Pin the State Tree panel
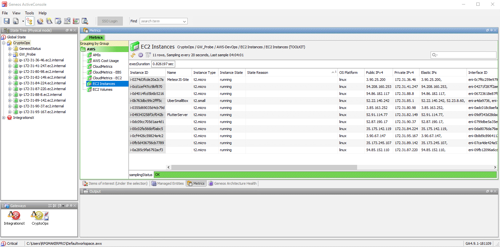This screenshot has height=247, width=500. pos(71,30)
